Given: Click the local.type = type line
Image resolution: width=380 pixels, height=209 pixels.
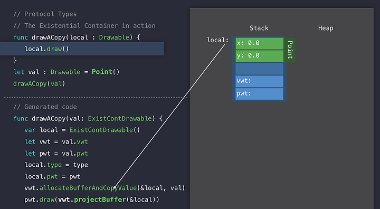Looking at the screenshot, I should tap(56, 165).
